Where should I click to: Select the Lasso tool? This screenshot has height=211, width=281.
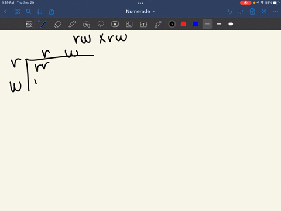[101, 24]
